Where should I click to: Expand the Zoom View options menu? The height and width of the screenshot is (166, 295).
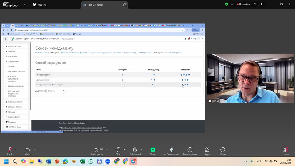259,4
